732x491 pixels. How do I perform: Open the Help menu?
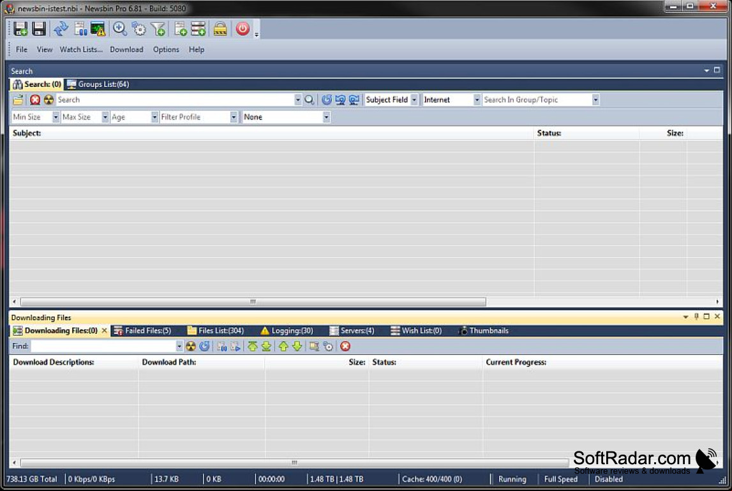click(x=197, y=50)
